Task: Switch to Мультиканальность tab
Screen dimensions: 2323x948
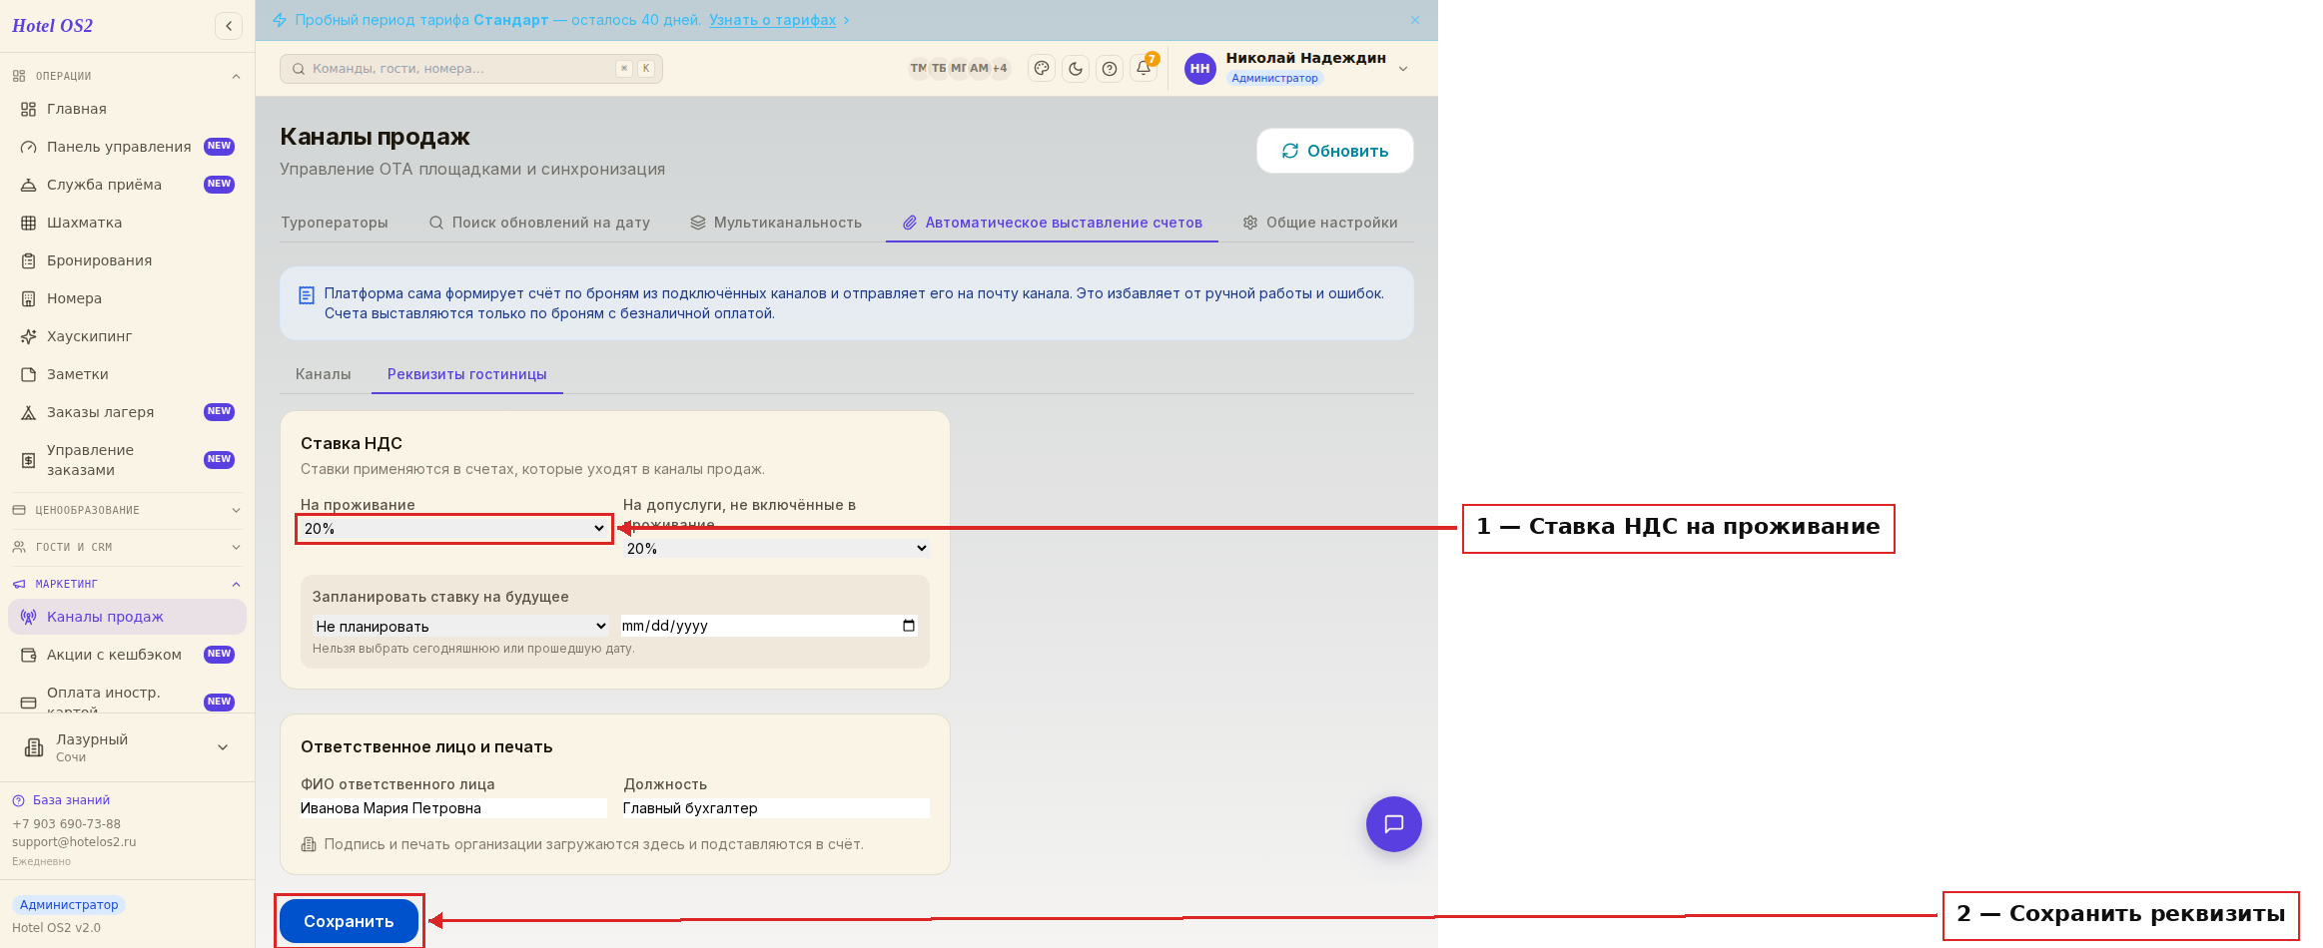Action: (x=776, y=223)
